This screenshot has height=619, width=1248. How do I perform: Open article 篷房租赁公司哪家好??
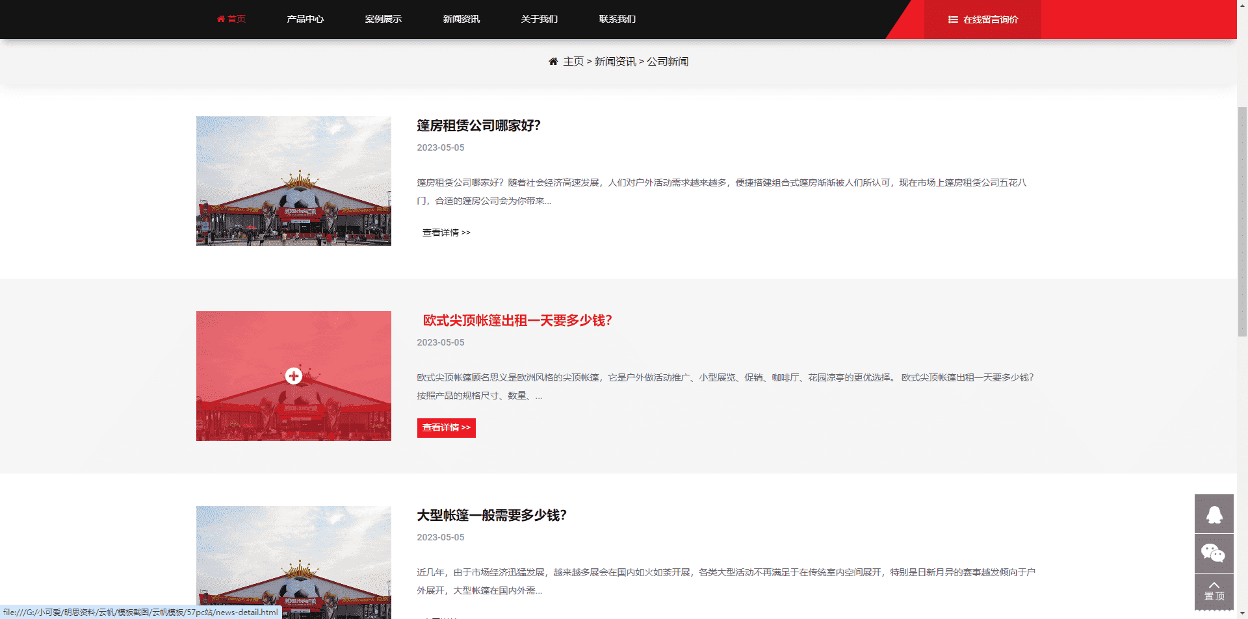click(x=479, y=125)
